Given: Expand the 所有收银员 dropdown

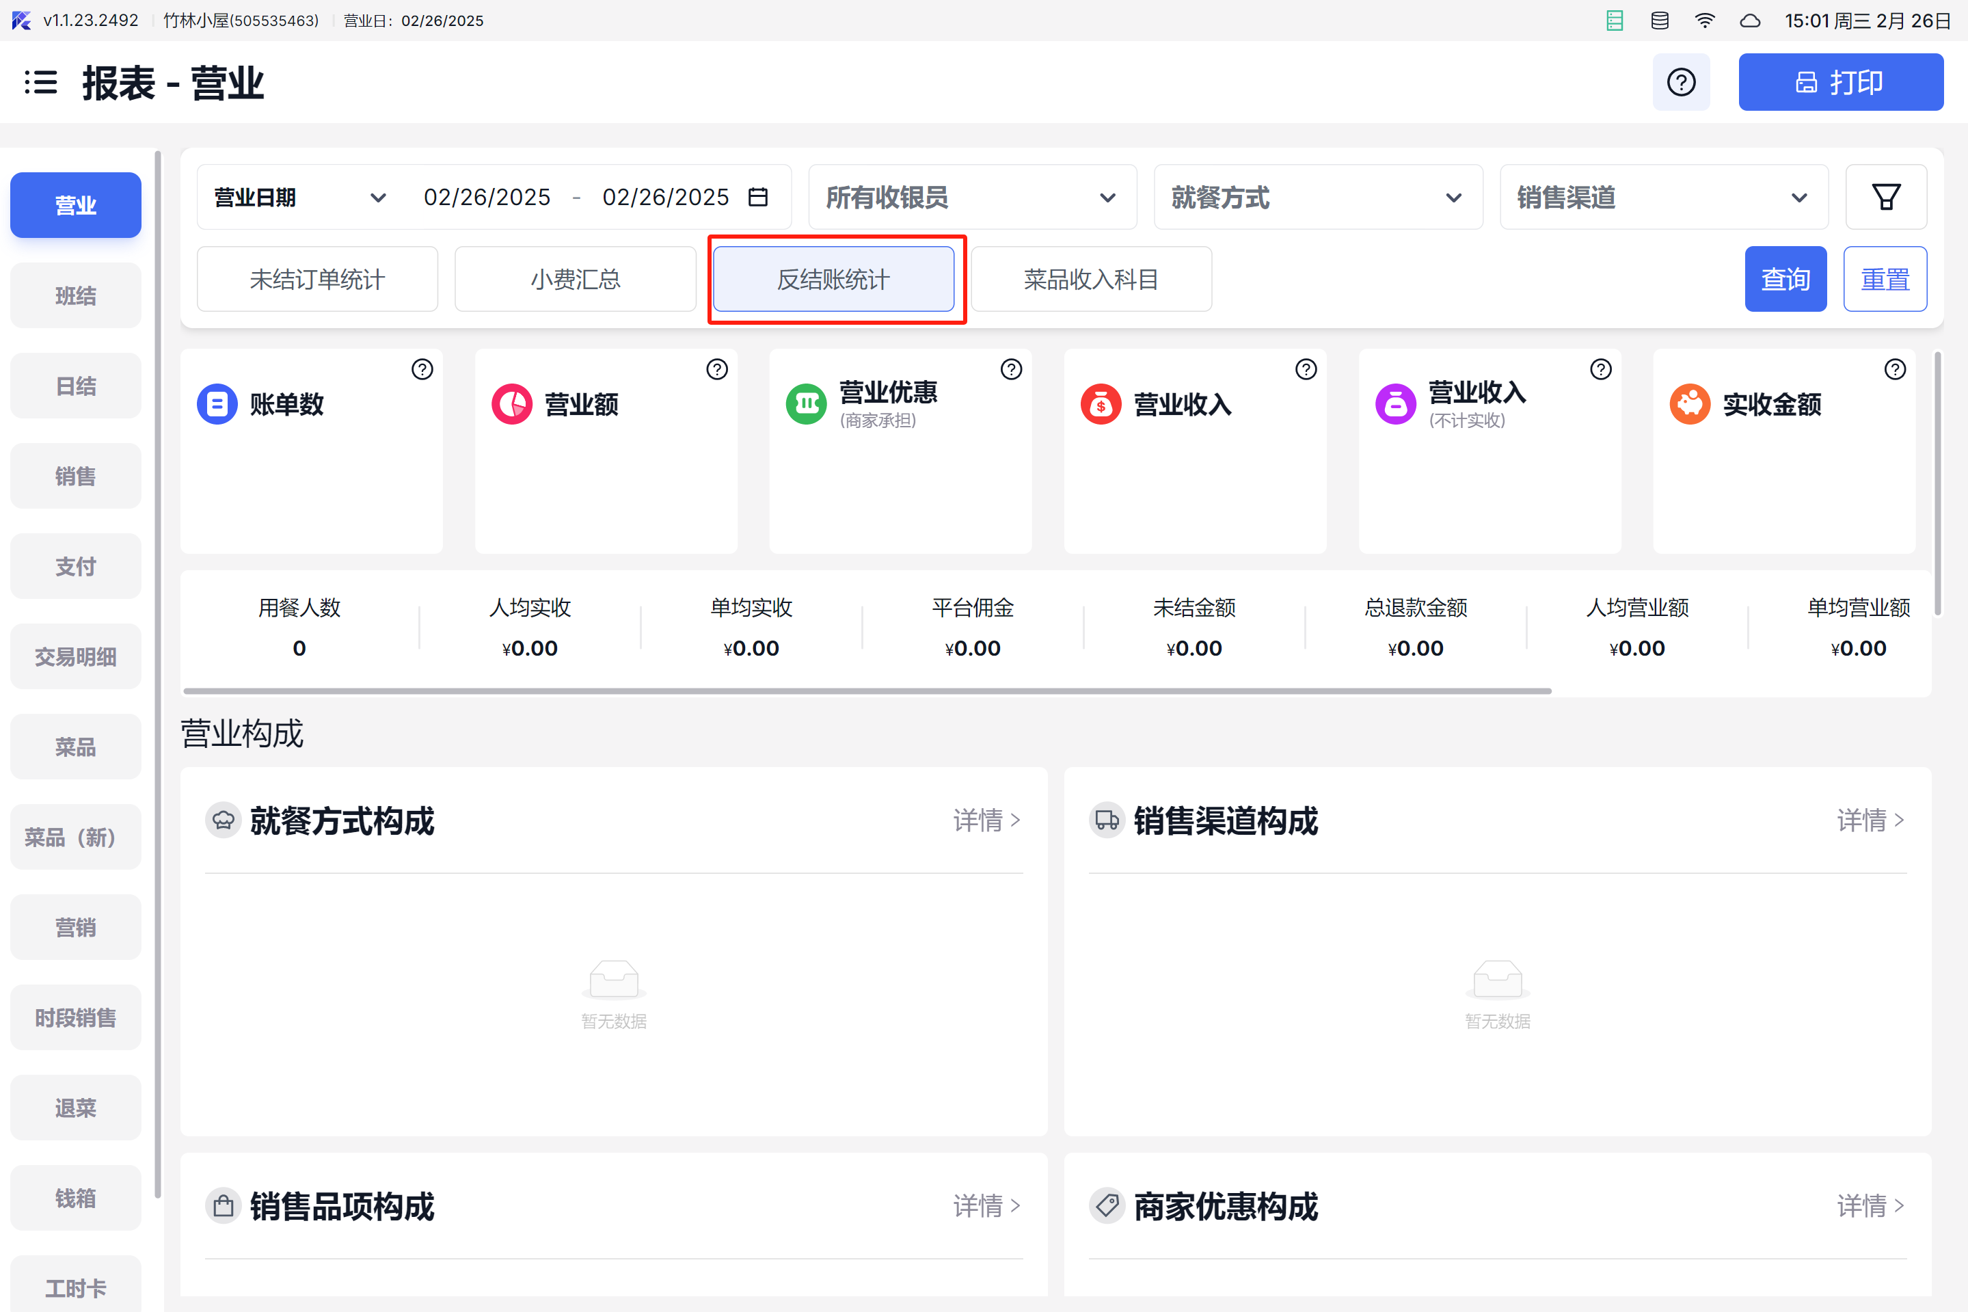Looking at the screenshot, I should point(972,198).
